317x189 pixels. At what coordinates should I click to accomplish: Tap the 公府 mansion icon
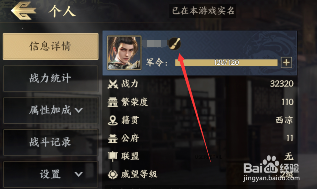(112, 138)
